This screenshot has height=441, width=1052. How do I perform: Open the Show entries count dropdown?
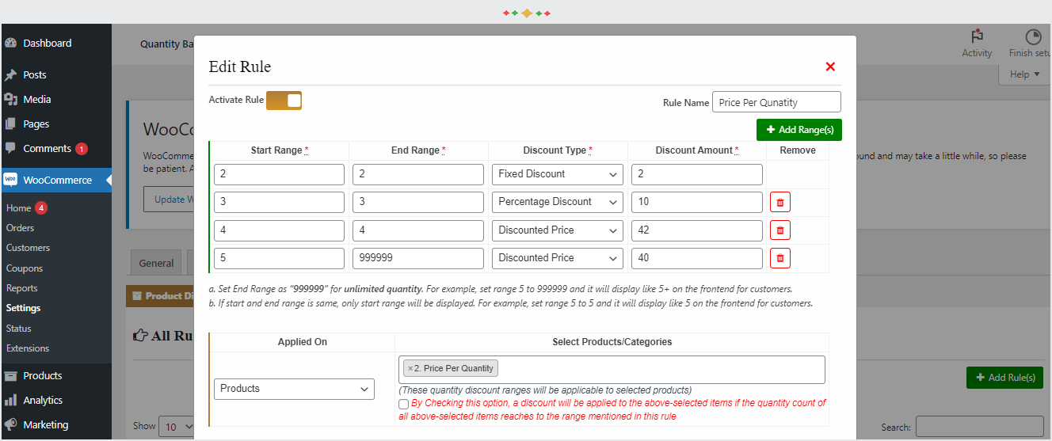(177, 426)
